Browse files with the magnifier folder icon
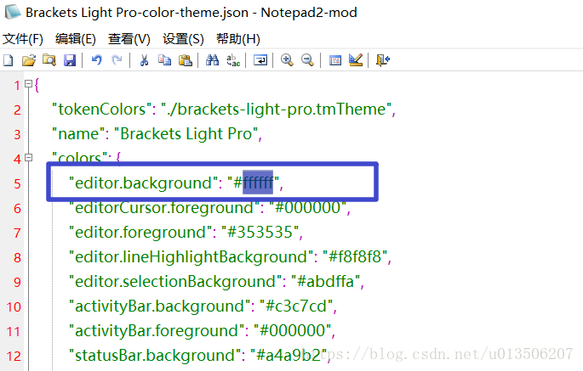Screen dimensions: 583x371 coord(49,59)
